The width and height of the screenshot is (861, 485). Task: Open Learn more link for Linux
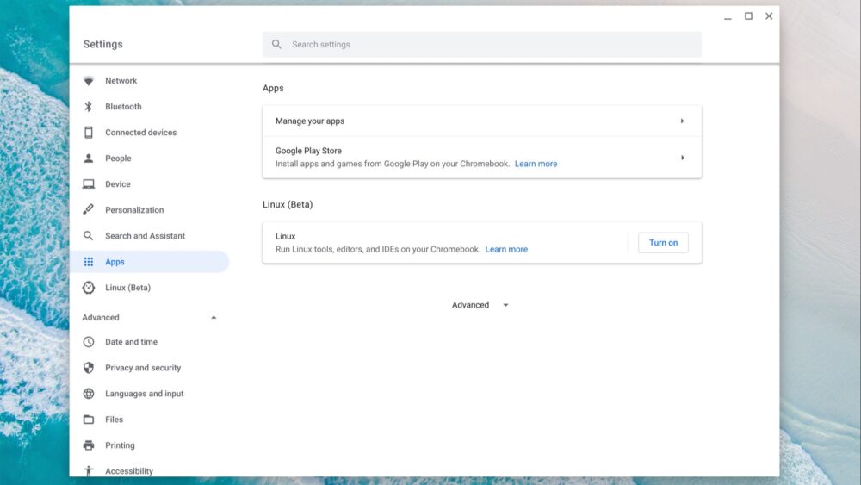[506, 249]
